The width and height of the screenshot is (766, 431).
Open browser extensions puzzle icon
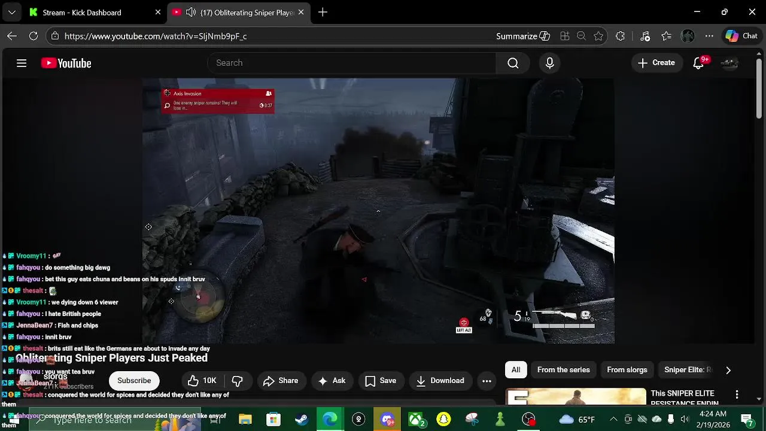tap(621, 36)
